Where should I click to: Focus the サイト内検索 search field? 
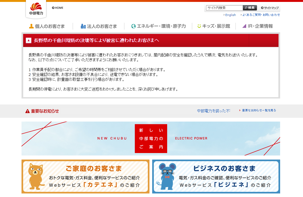click(x=224, y=8)
